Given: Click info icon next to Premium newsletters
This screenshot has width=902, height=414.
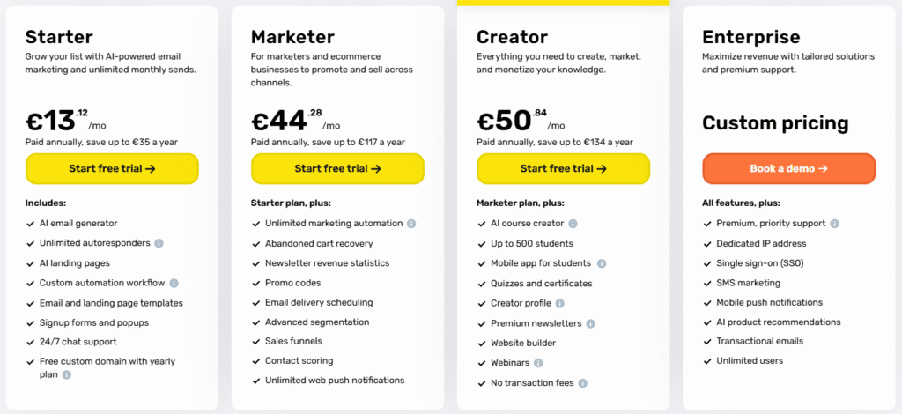Looking at the screenshot, I should point(590,323).
